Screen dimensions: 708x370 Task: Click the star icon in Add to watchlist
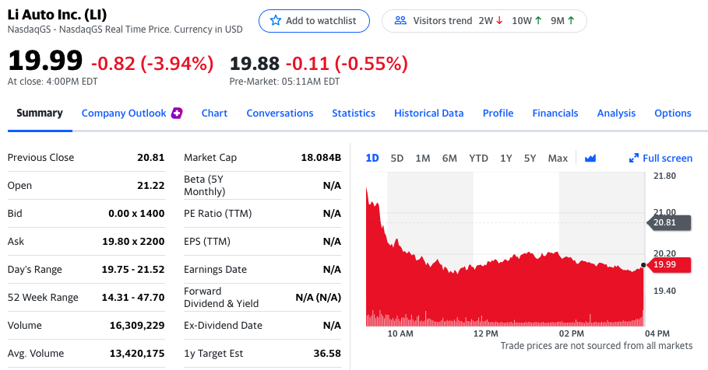[x=275, y=21]
